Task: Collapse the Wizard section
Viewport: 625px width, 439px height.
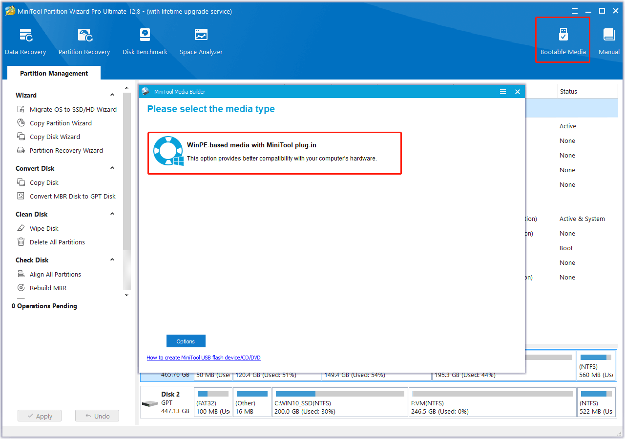Action: 112,95
